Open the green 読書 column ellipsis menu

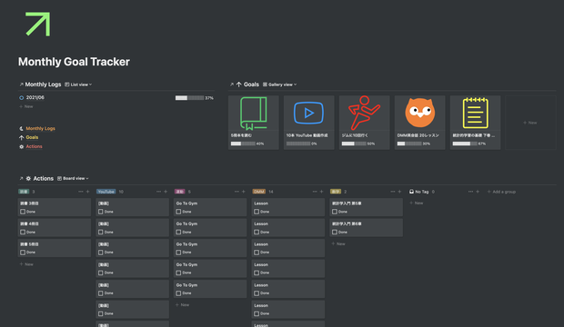[x=81, y=192]
